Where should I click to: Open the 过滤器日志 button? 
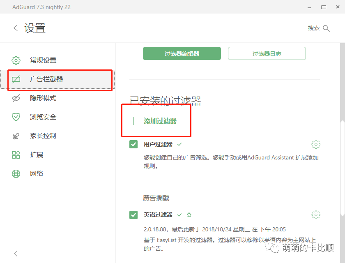267,53
